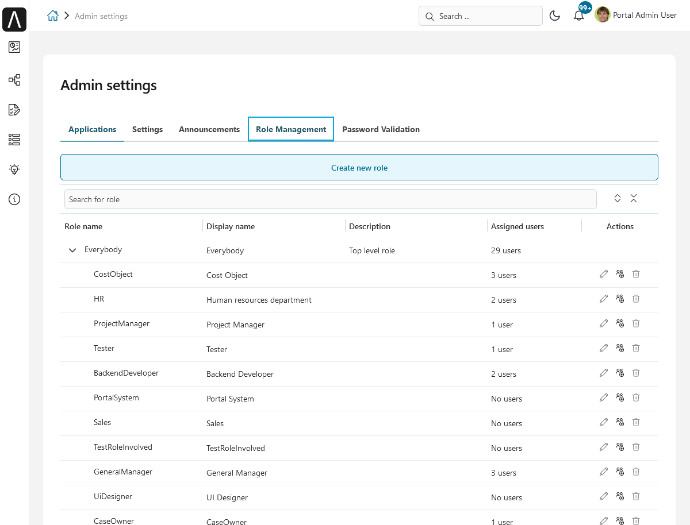Click the Admin settings breadcrumb text
This screenshot has height=525, width=690.
point(101,16)
